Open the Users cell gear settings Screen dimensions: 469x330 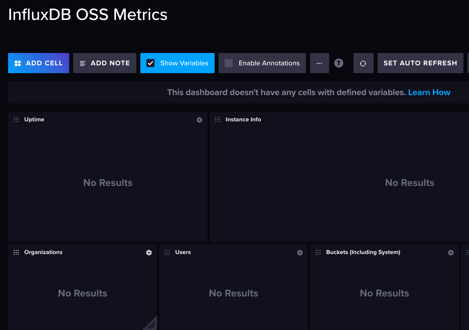[300, 253]
